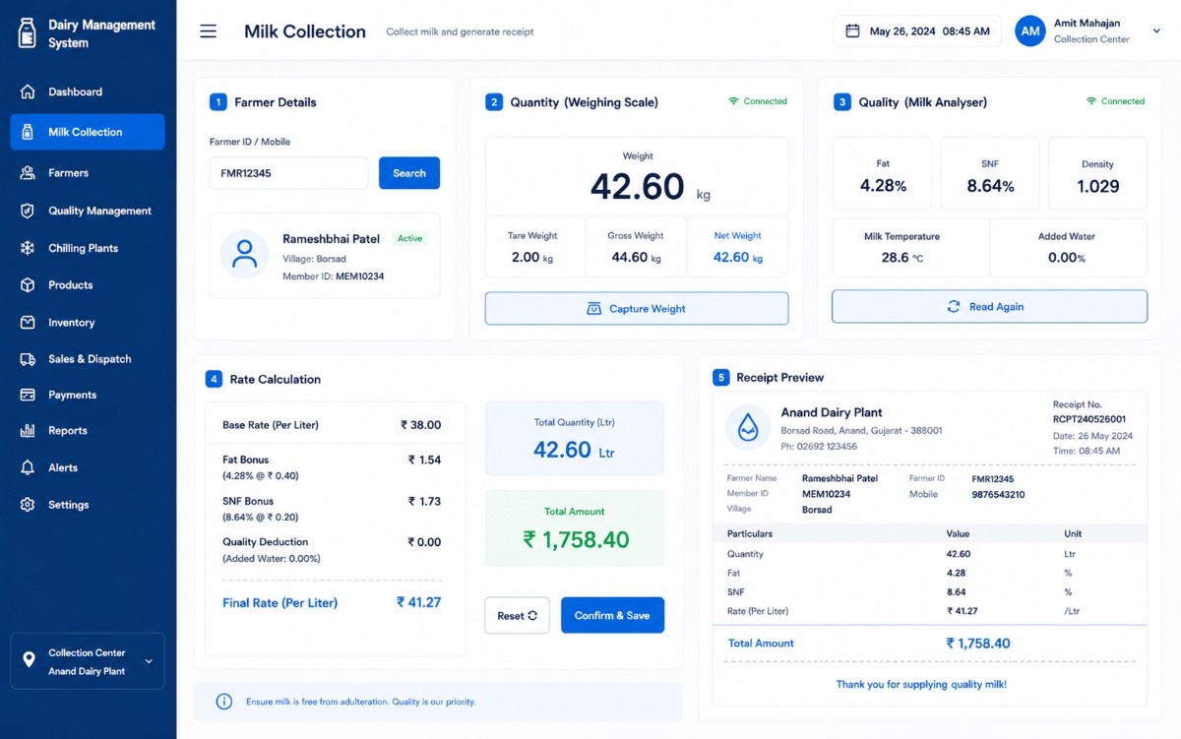
Task: Click the info icon in adulteration notice
Action: (224, 702)
